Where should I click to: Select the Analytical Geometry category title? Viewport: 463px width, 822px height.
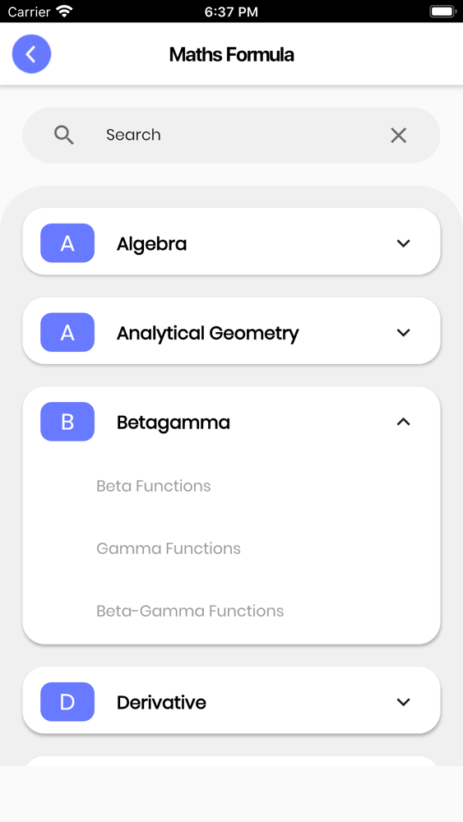pos(207,334)
